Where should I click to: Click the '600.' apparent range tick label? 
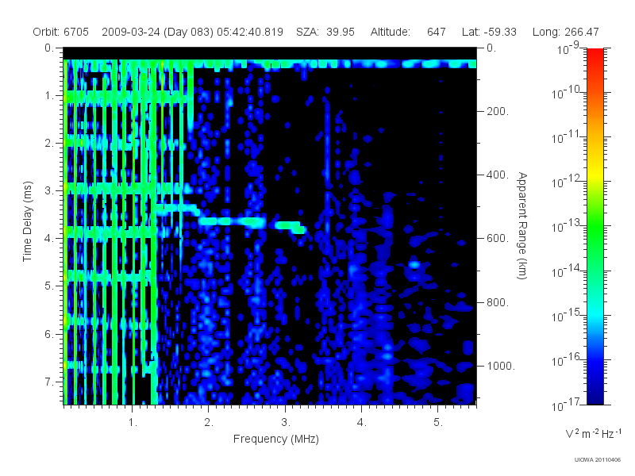point(498,239)
